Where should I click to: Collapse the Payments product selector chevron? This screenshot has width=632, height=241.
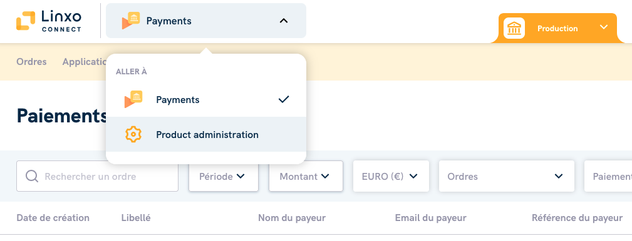(284, 21)
